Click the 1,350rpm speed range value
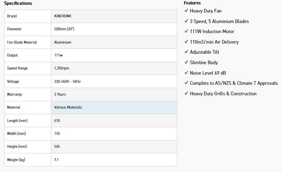The width and height of the screenshot is (282, 172). 62,68
